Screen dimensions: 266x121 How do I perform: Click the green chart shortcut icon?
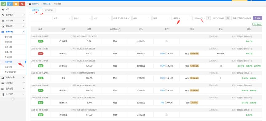(x=4, y=4)
